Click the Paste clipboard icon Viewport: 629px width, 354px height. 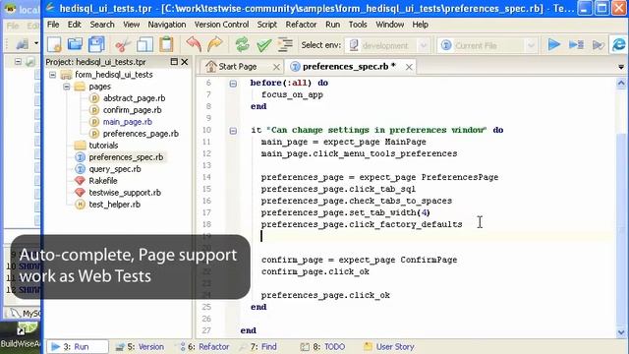166,44
